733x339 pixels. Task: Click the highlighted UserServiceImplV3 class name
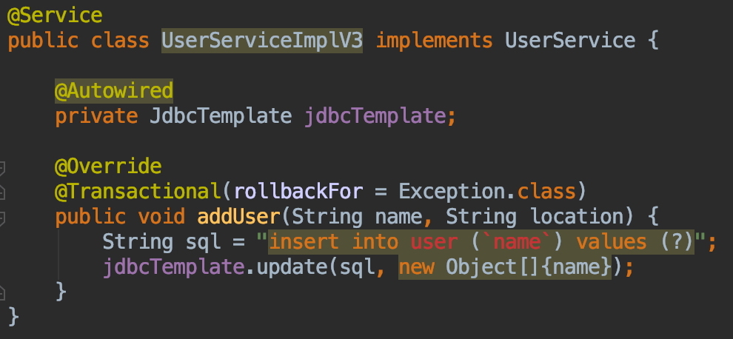pyautogui.click(x=262, y=41)
